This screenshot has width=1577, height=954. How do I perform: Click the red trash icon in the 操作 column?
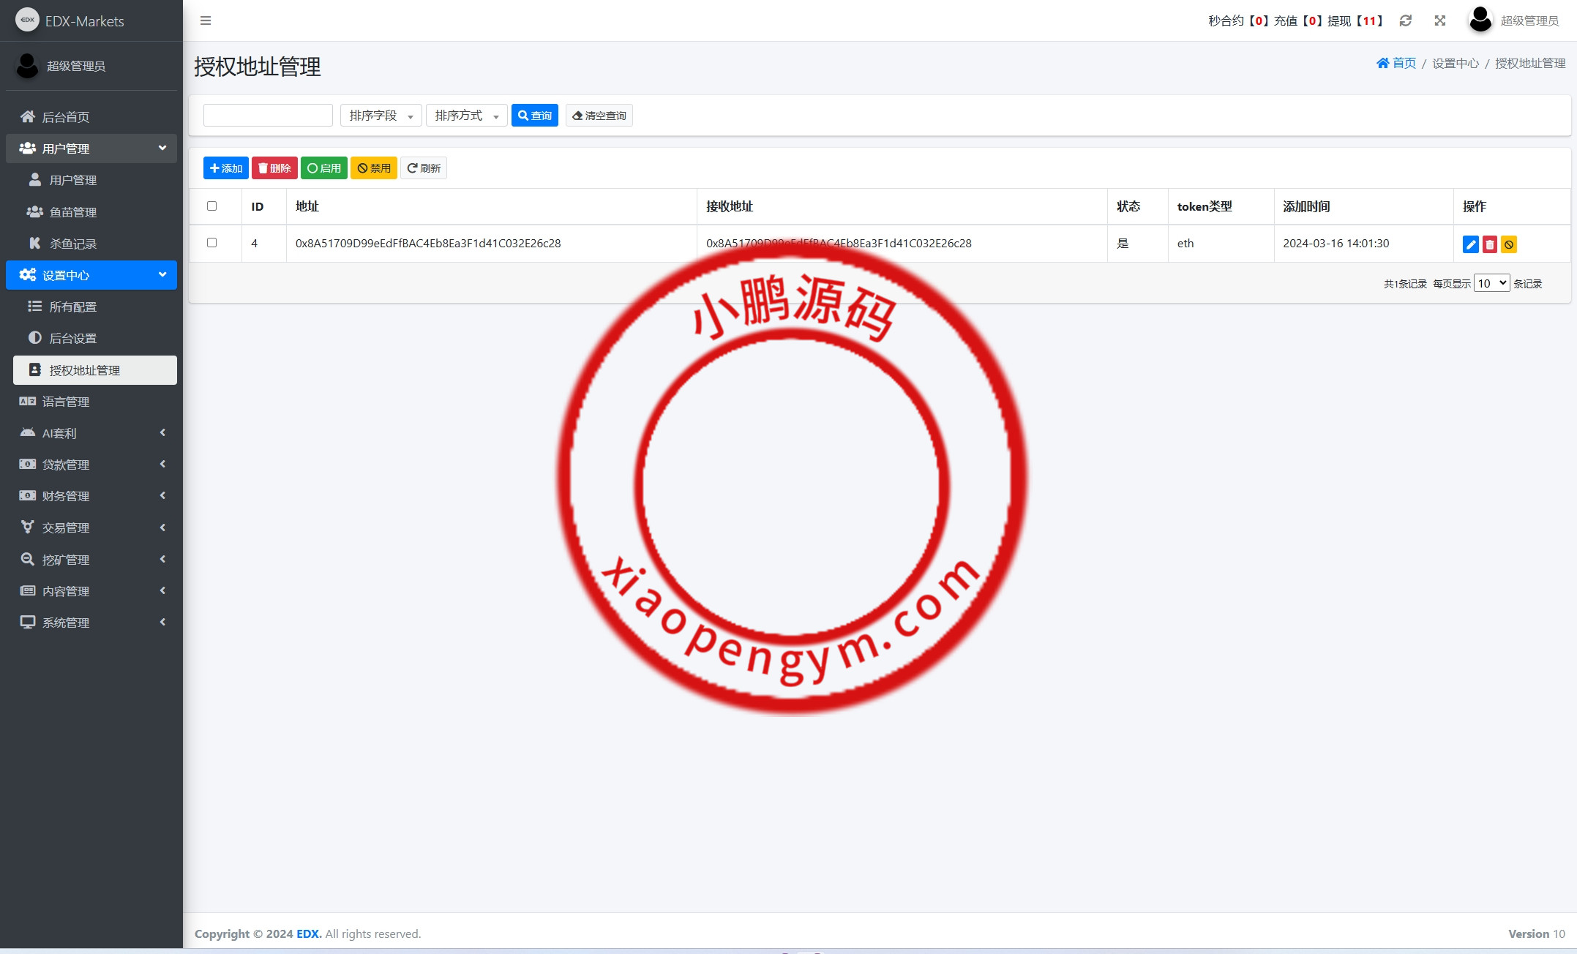point(1489,244)
